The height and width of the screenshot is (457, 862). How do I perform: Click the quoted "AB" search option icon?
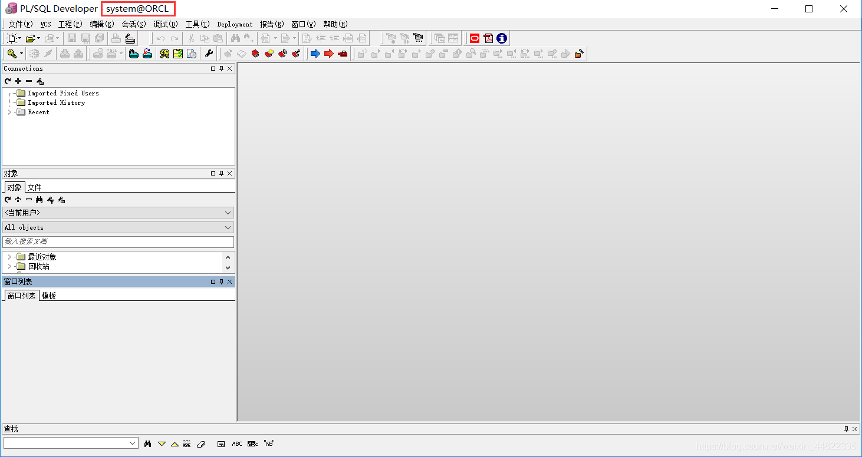(x=269, y=443)
